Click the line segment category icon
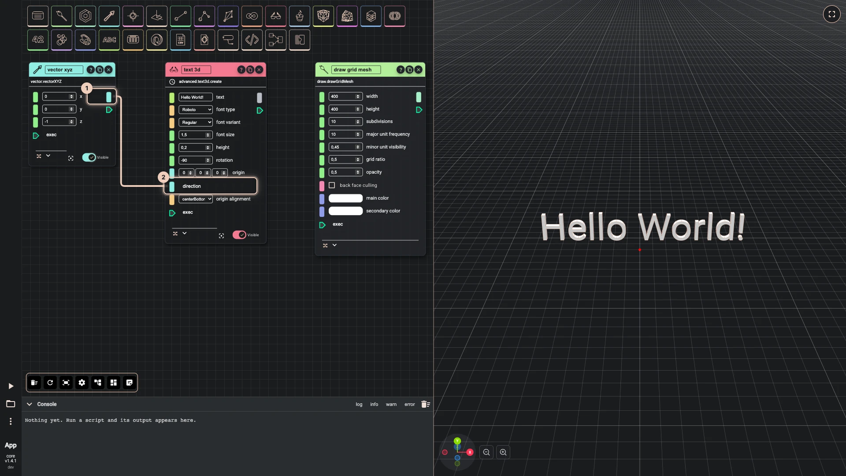 click(181, 16)
